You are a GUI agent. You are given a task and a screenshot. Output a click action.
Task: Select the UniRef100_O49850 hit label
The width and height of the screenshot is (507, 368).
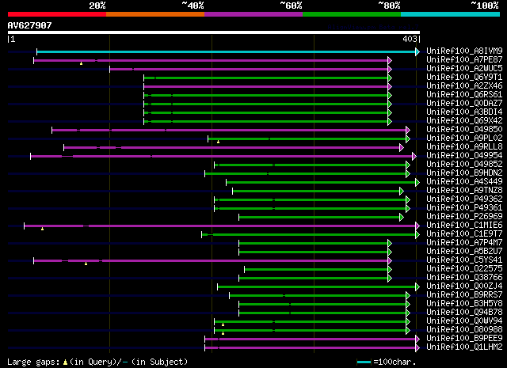[464, 130]
